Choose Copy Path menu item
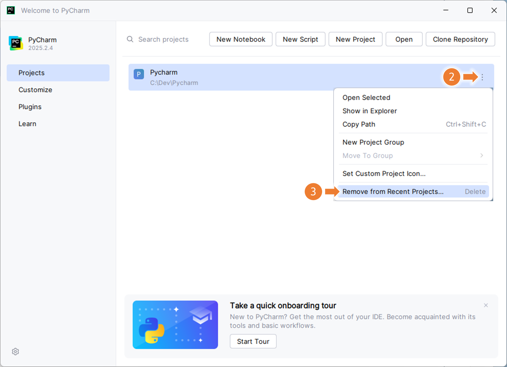The image size is (507, 367). 414,124
